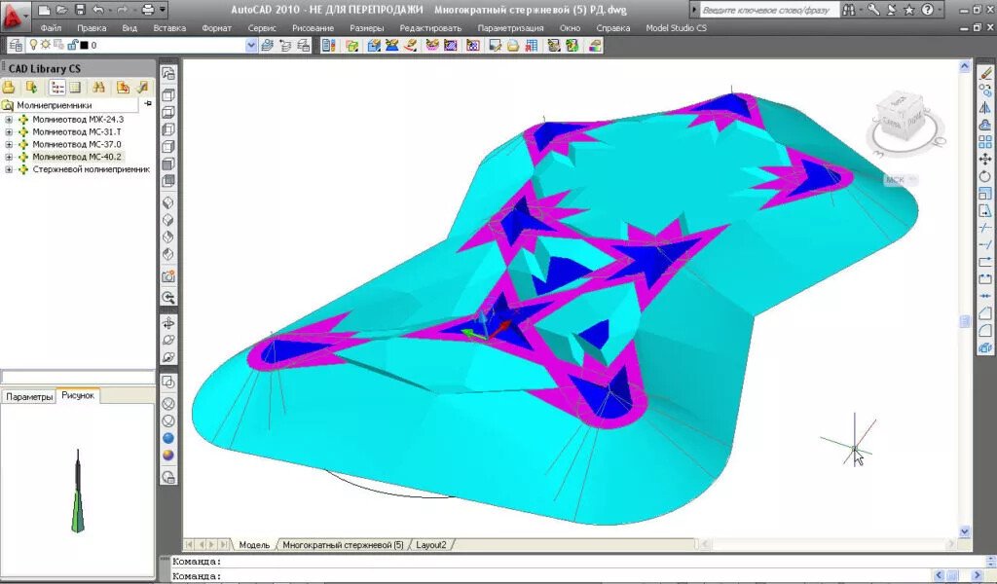Image resolution: width=997 pixels, height=584 pixels.
Task: Toggle the layer freeze sun icon
Action: point(46,45)
